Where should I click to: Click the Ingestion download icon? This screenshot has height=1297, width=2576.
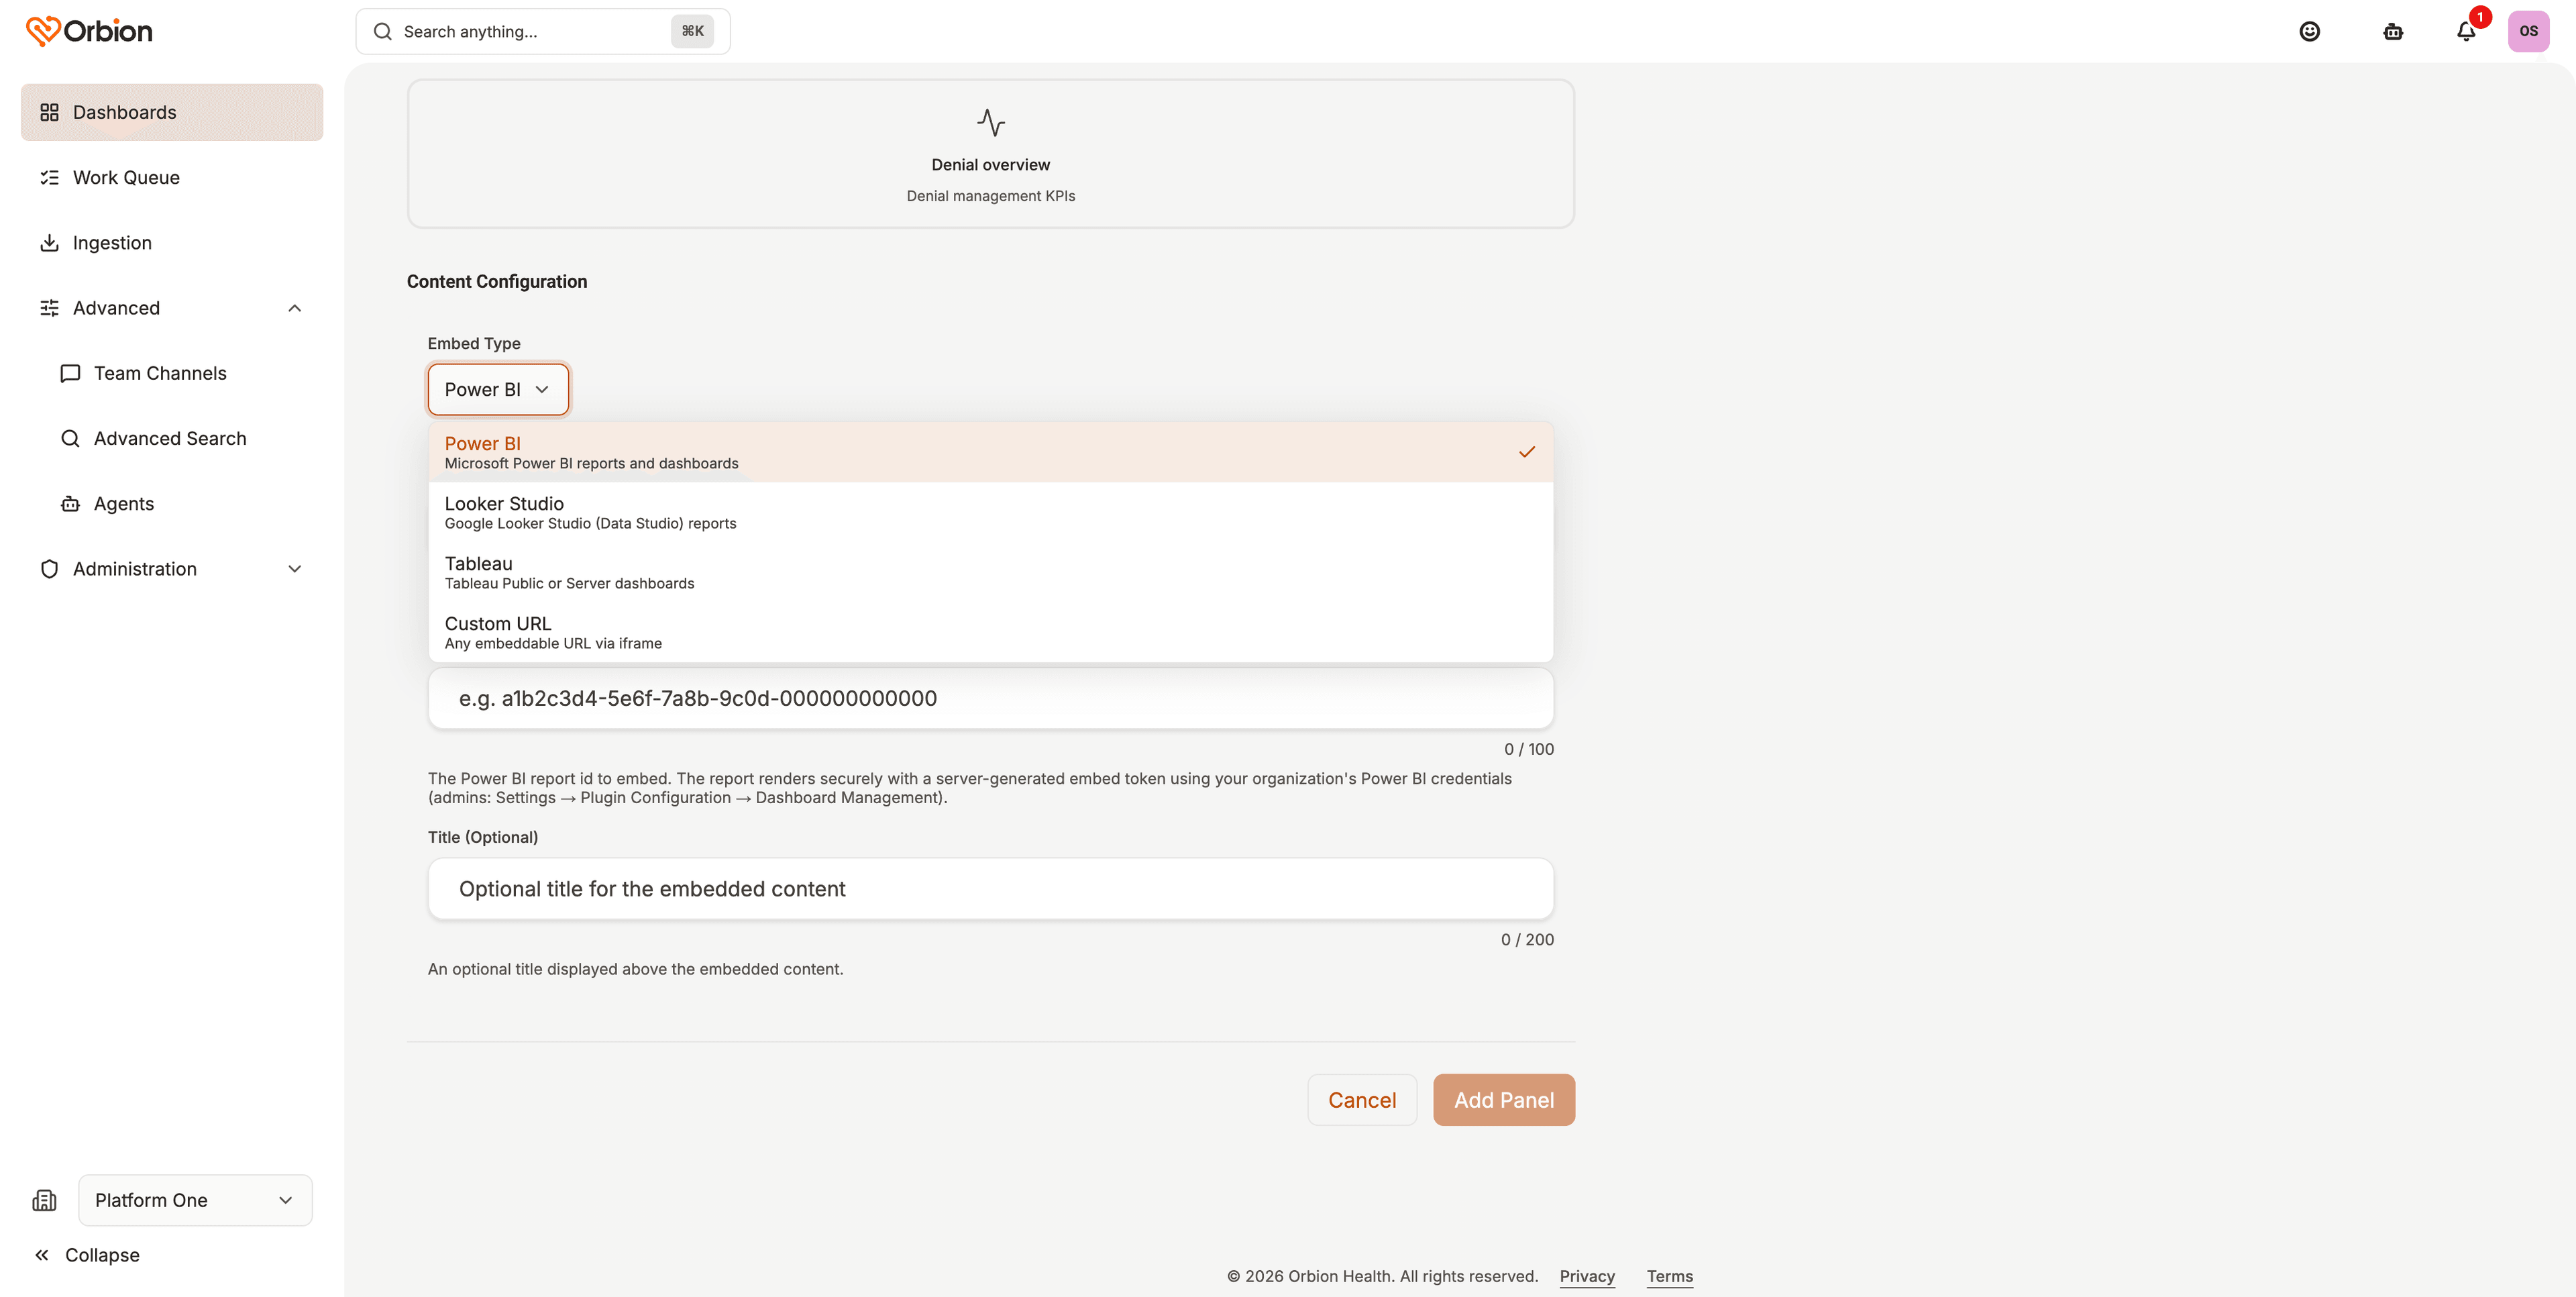[x=49, y=243]
